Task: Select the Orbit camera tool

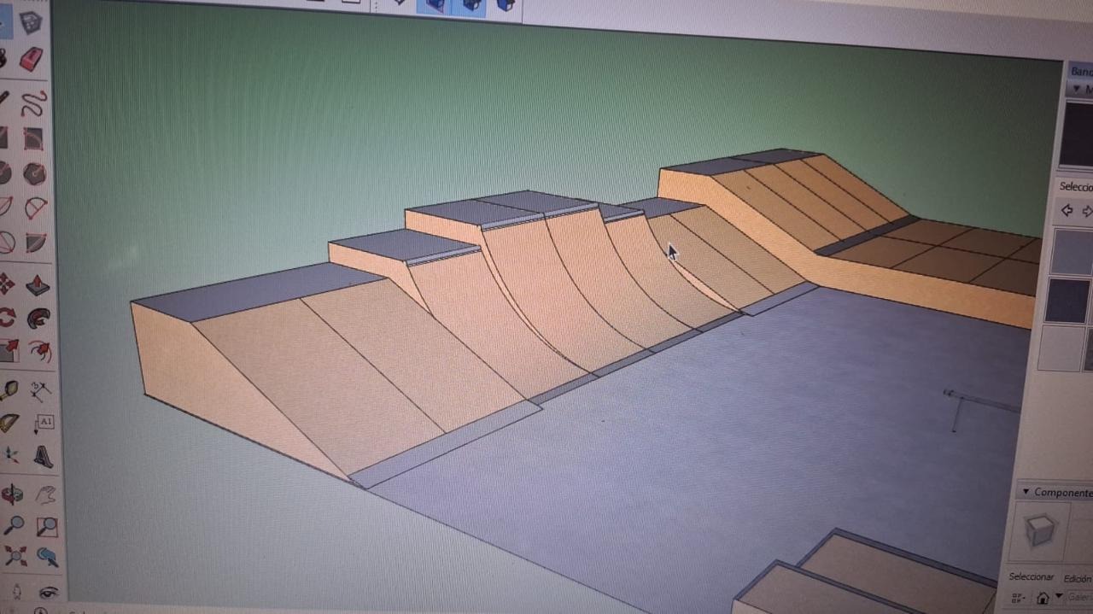Action: coord(12,494)
